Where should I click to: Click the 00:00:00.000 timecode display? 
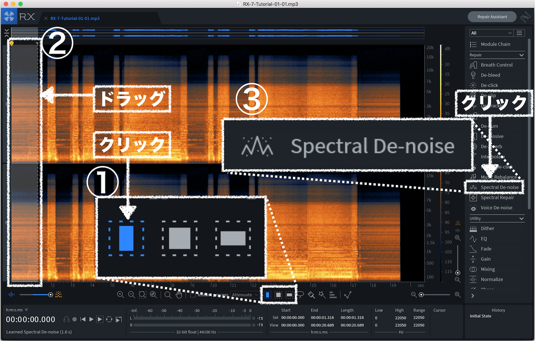30,320
